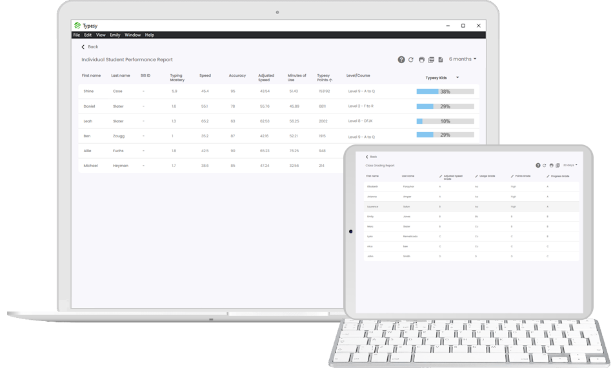Edit the Progress Grade pencil icon
613x374 pixels.
[548, 176]
